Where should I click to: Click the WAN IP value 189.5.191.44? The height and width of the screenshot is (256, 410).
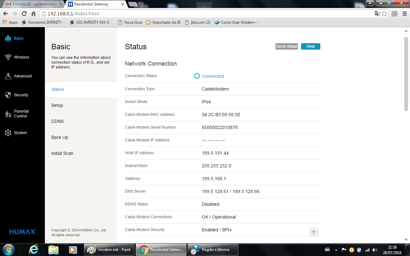215,153
